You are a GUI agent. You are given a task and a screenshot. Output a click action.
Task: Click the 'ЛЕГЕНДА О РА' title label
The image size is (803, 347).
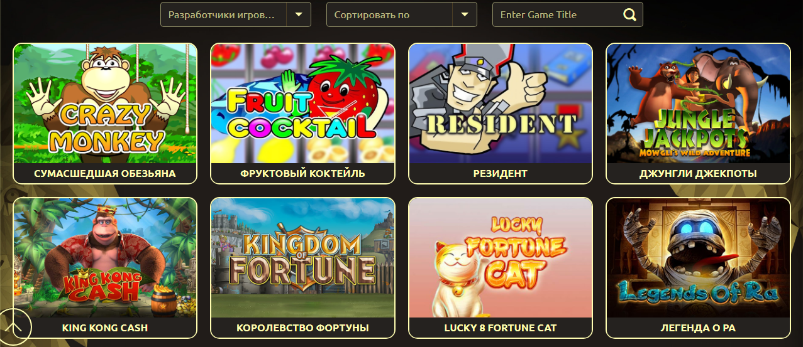click(698, 328)
